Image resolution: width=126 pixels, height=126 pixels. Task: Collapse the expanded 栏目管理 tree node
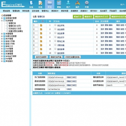[x=2, y=21]
